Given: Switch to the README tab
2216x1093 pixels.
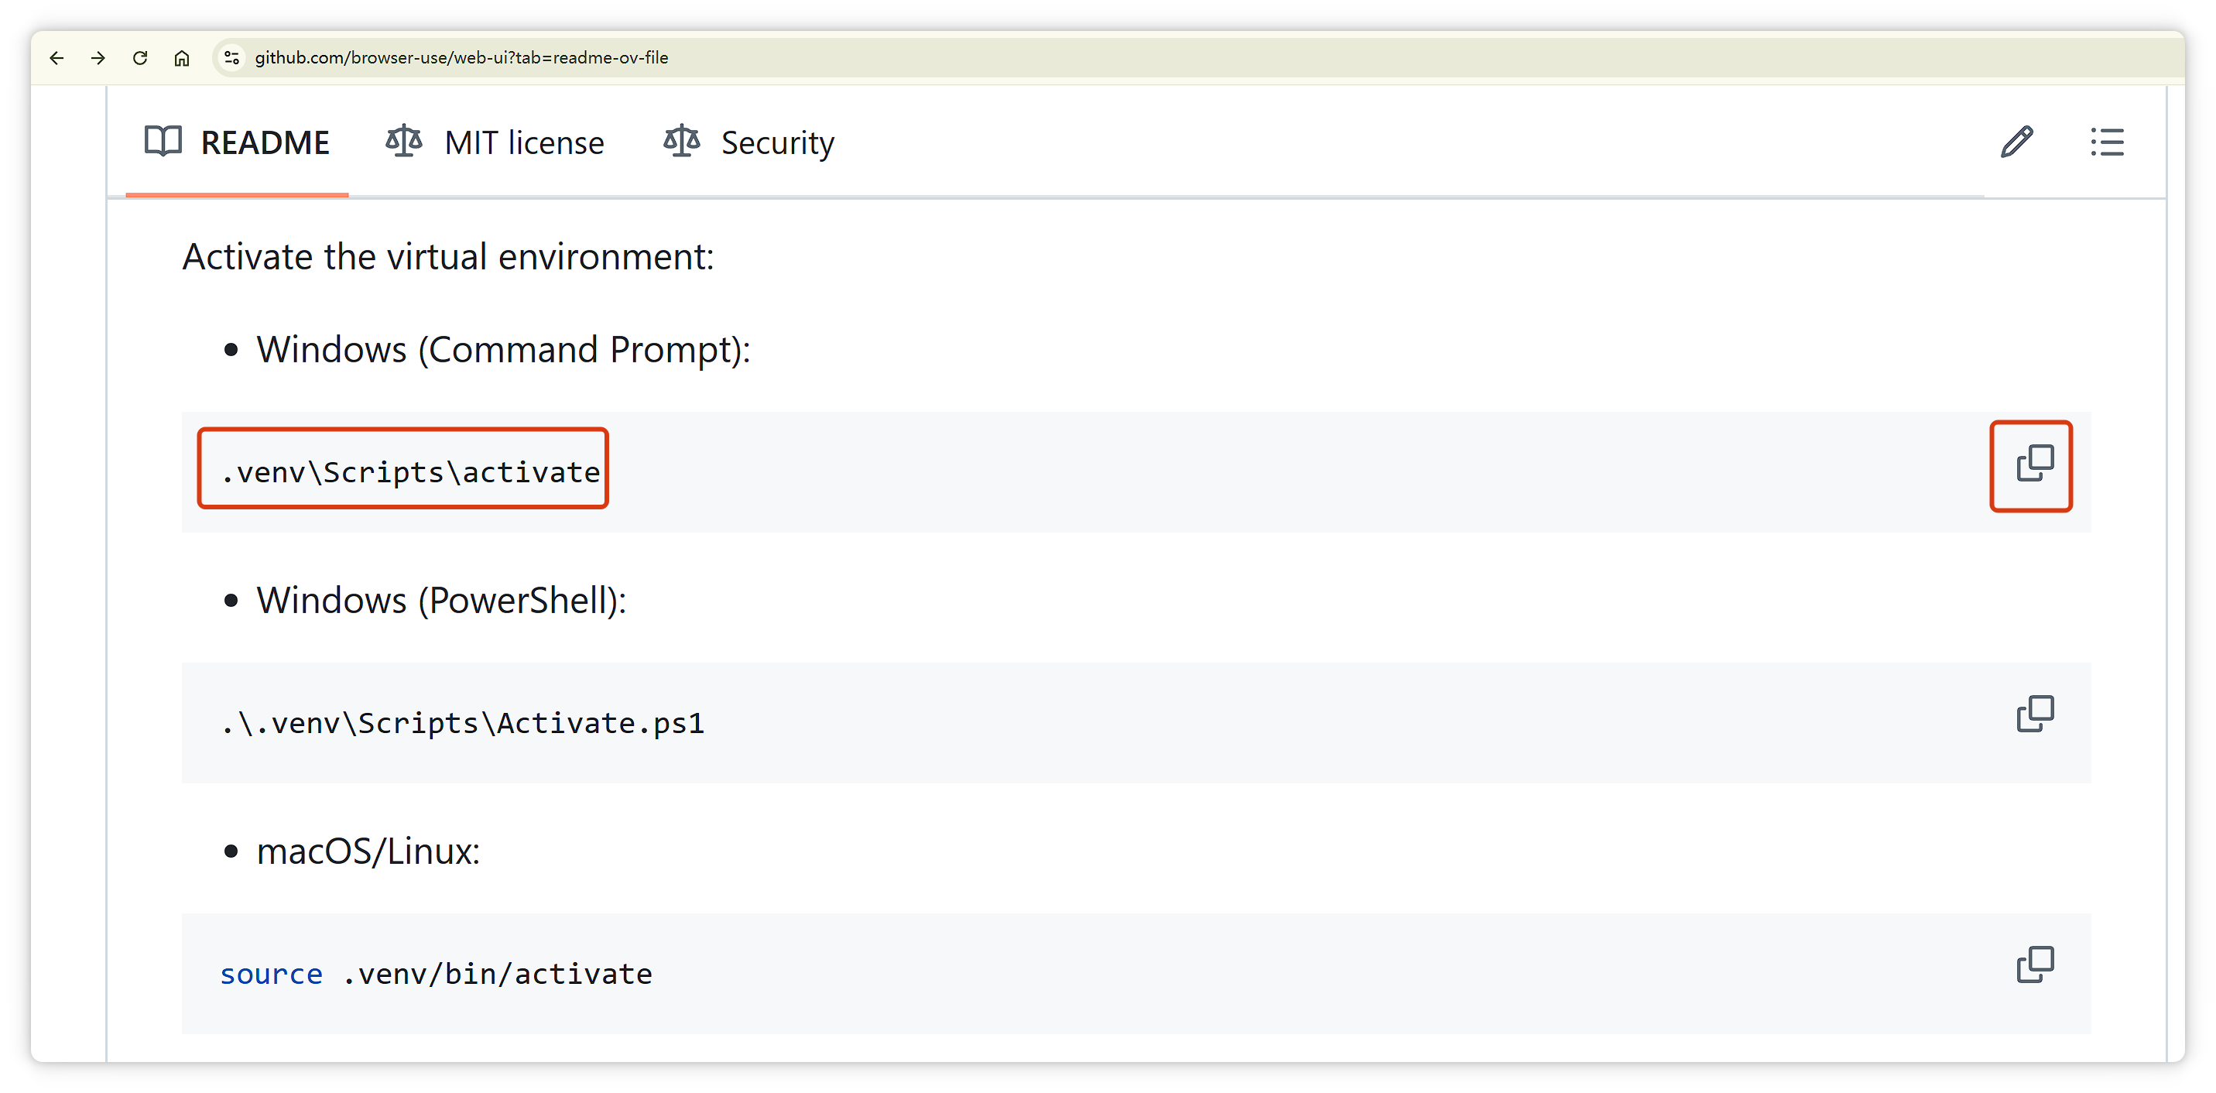Looking at the screenshot, I should (x=238, y=143).
